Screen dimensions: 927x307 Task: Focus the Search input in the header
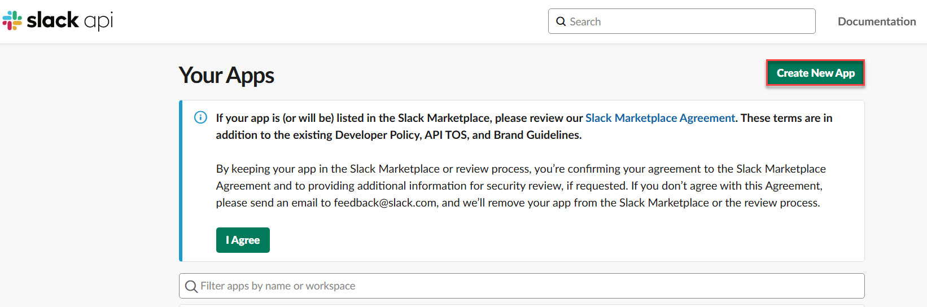coord(681,21)
